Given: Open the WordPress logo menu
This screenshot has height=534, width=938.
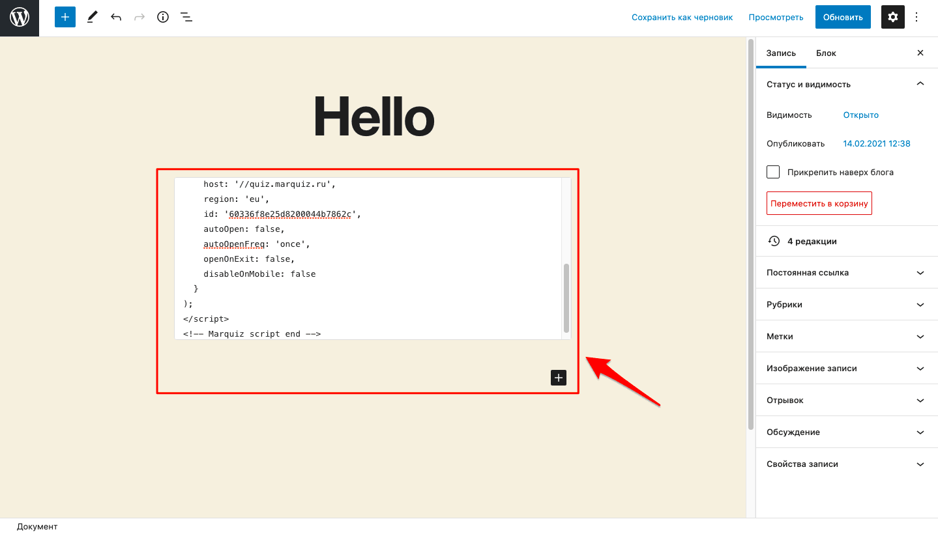Looking at the screenshot, I should [20, 18].
